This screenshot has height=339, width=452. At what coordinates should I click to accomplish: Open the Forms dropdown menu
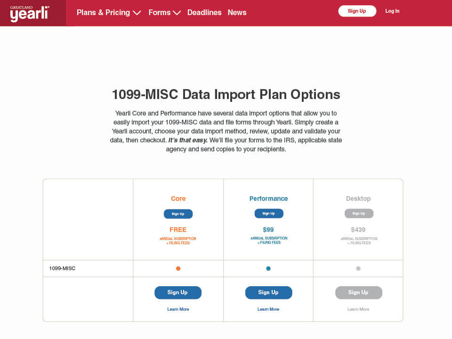[x=164, y=13]
